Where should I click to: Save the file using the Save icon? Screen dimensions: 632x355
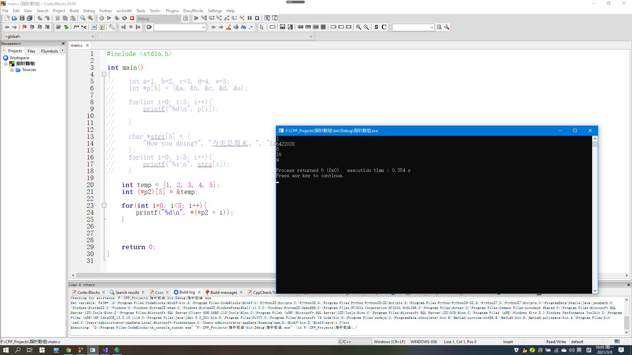click(x=22, y=18)
